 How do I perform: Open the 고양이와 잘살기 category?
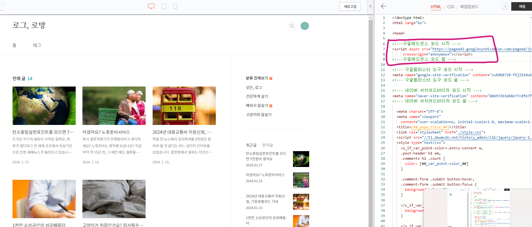pyautogui.click(x=259, y=115)
